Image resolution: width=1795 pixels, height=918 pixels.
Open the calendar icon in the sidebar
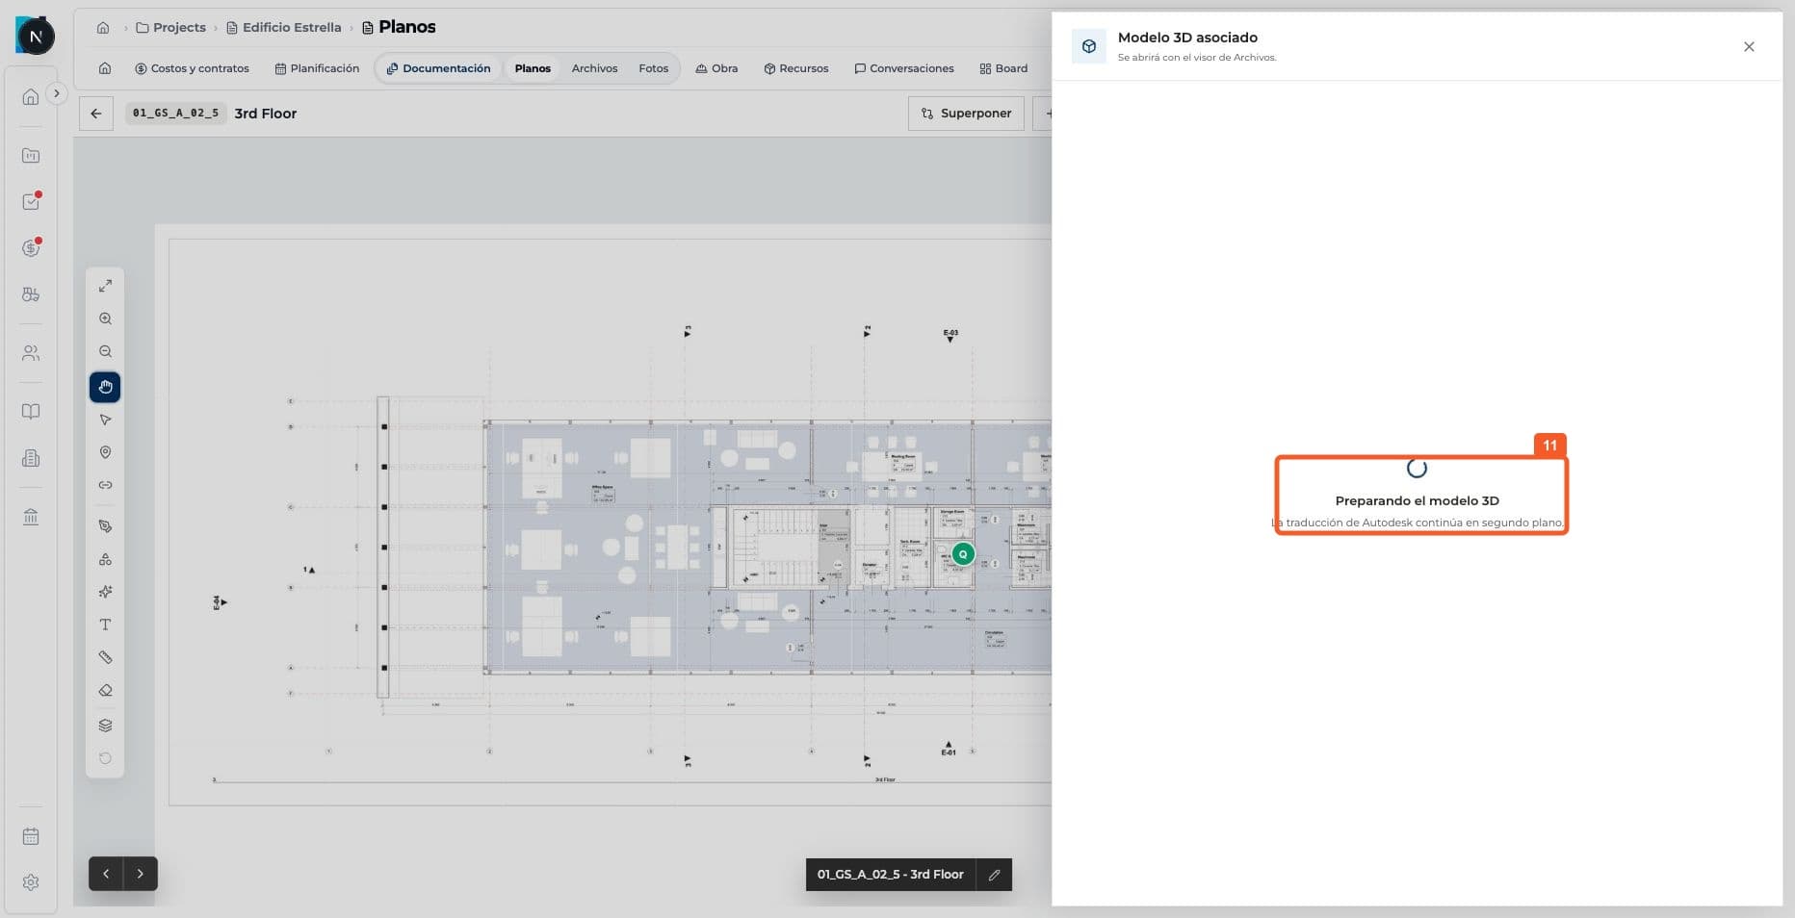pyautogui.click(x=31, y=836)
